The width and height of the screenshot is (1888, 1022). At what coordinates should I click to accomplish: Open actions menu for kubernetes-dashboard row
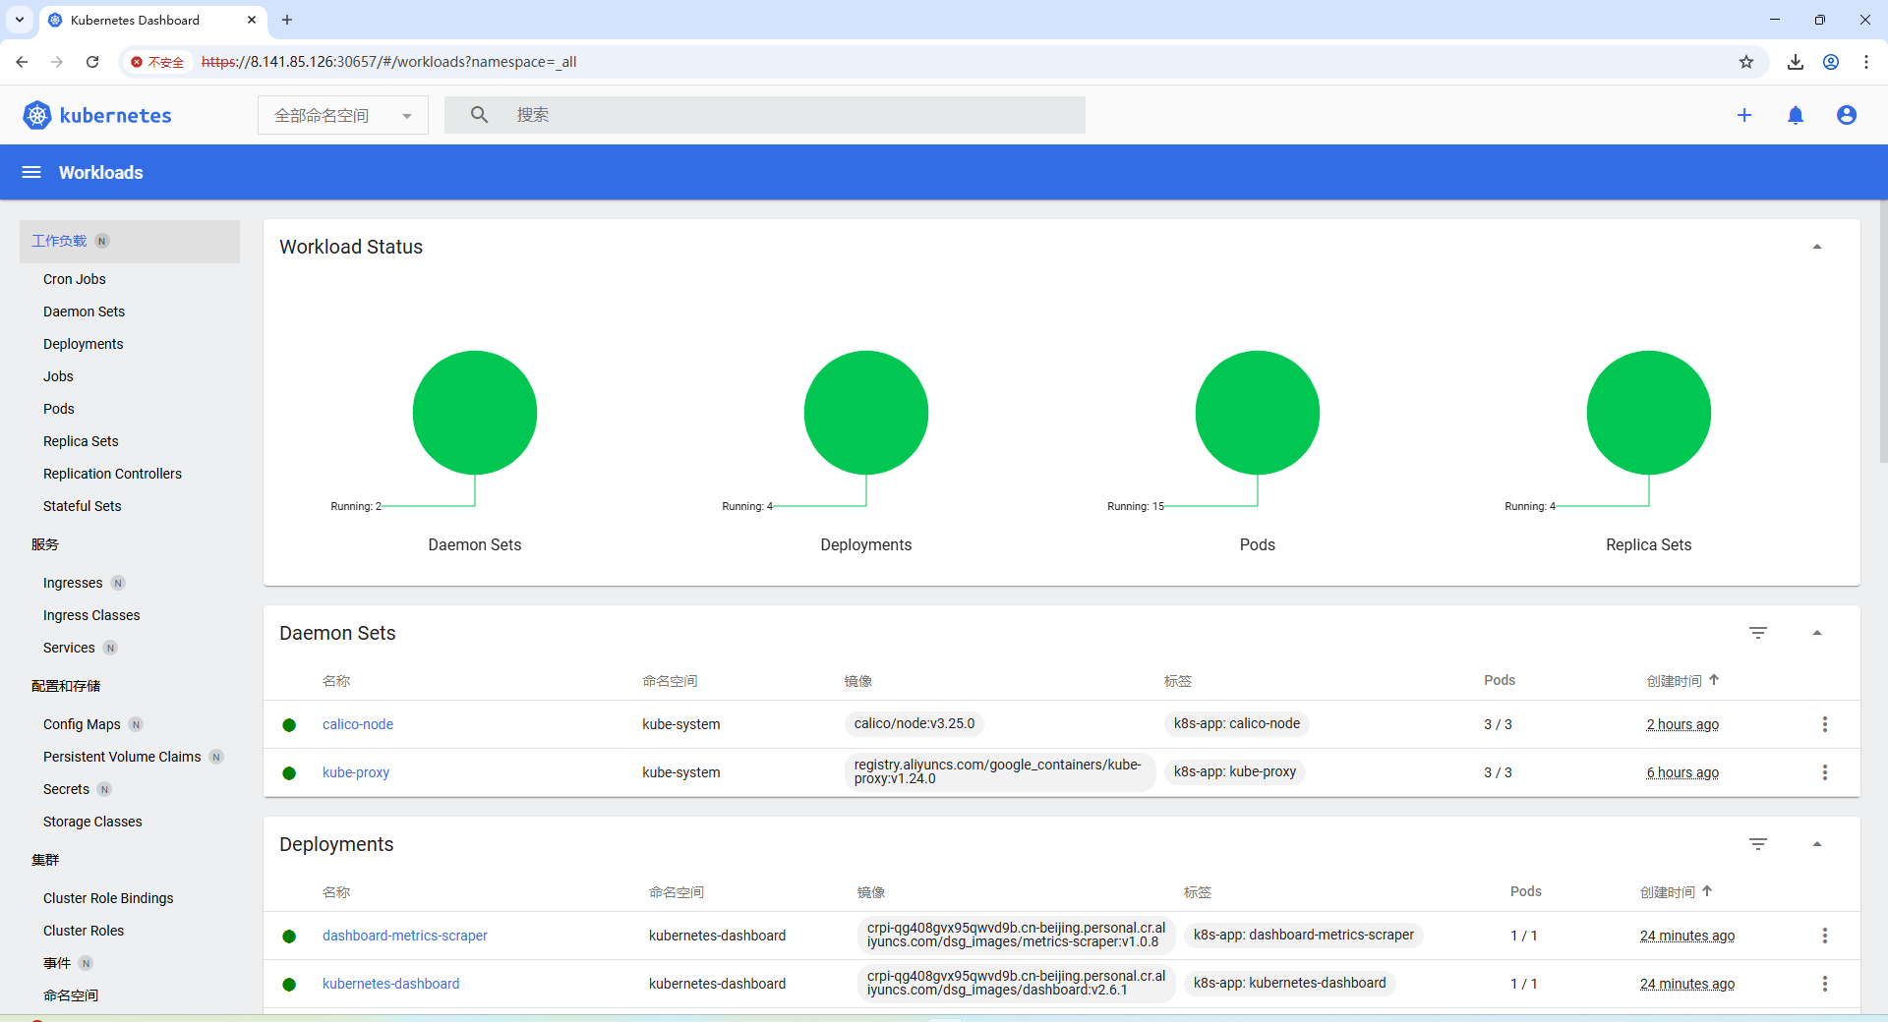[x=1825, y=984]
